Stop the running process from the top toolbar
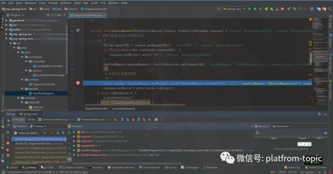 click(282, 9)
